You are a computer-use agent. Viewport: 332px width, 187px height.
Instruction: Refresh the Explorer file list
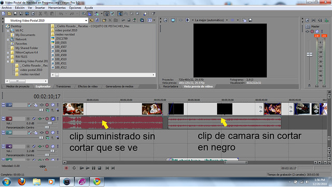click(x=97, y=20)
